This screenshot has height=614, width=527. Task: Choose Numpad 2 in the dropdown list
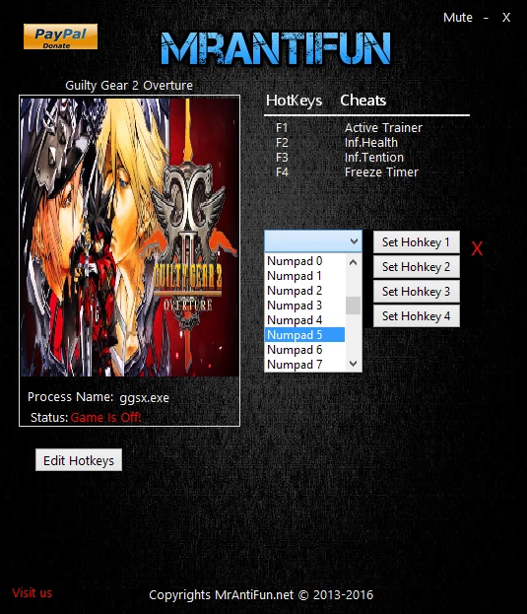(x=305, y=291)
